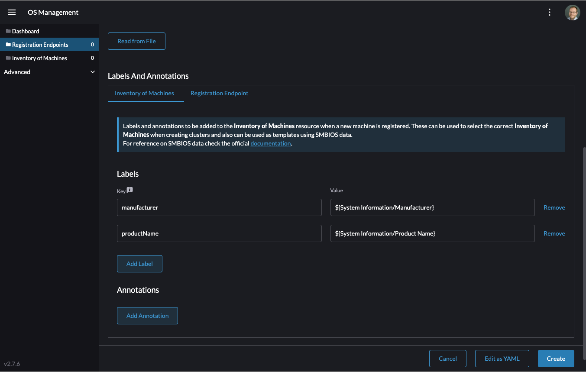Remove the manufacturer label row
586x372 pixels.
pos(554,207)
